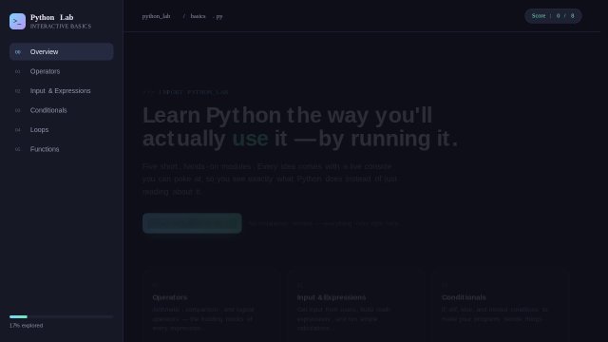This screenshot has height=342, width=608.
Task: Click the teal call-to-action button under intro
Action: (192, 223)
